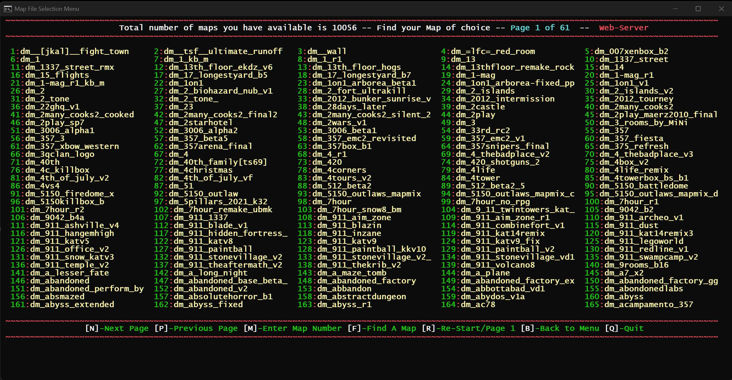732x380 pixels.
Task: Select the map entry dm_357_emc2_revisited
Action: [364, 138]
